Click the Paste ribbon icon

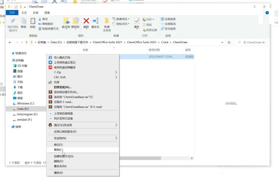click(x=33, y=23)
